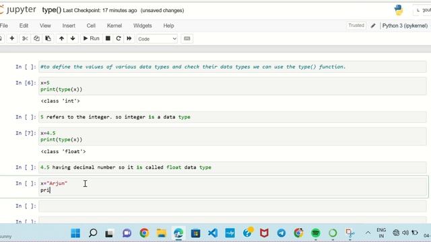The width and height of the screenshot is (431, 242).
Task: Open Visual Studio Code from taskbar
Action: (x=213, y=233)
